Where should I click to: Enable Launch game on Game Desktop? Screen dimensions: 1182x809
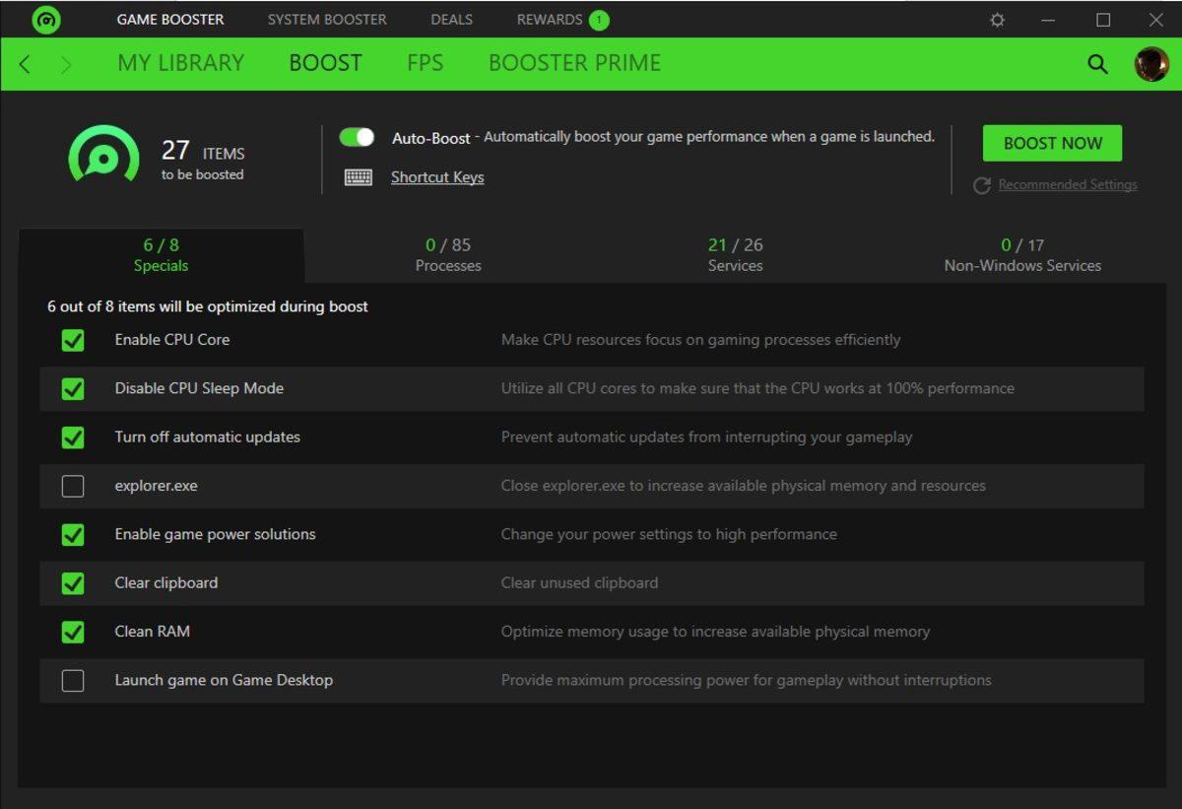73,680
